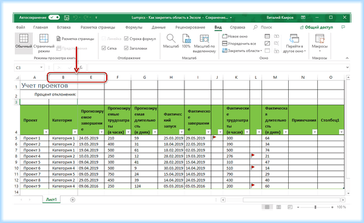364x223 pixels.
Task: Expand the formula bar chevron
Action: click(347, 67)
